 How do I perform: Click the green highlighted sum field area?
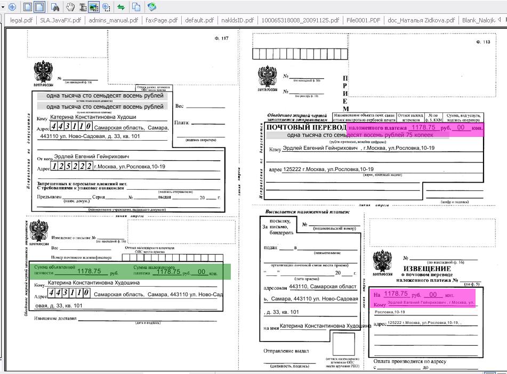click(x=128, y=271)
